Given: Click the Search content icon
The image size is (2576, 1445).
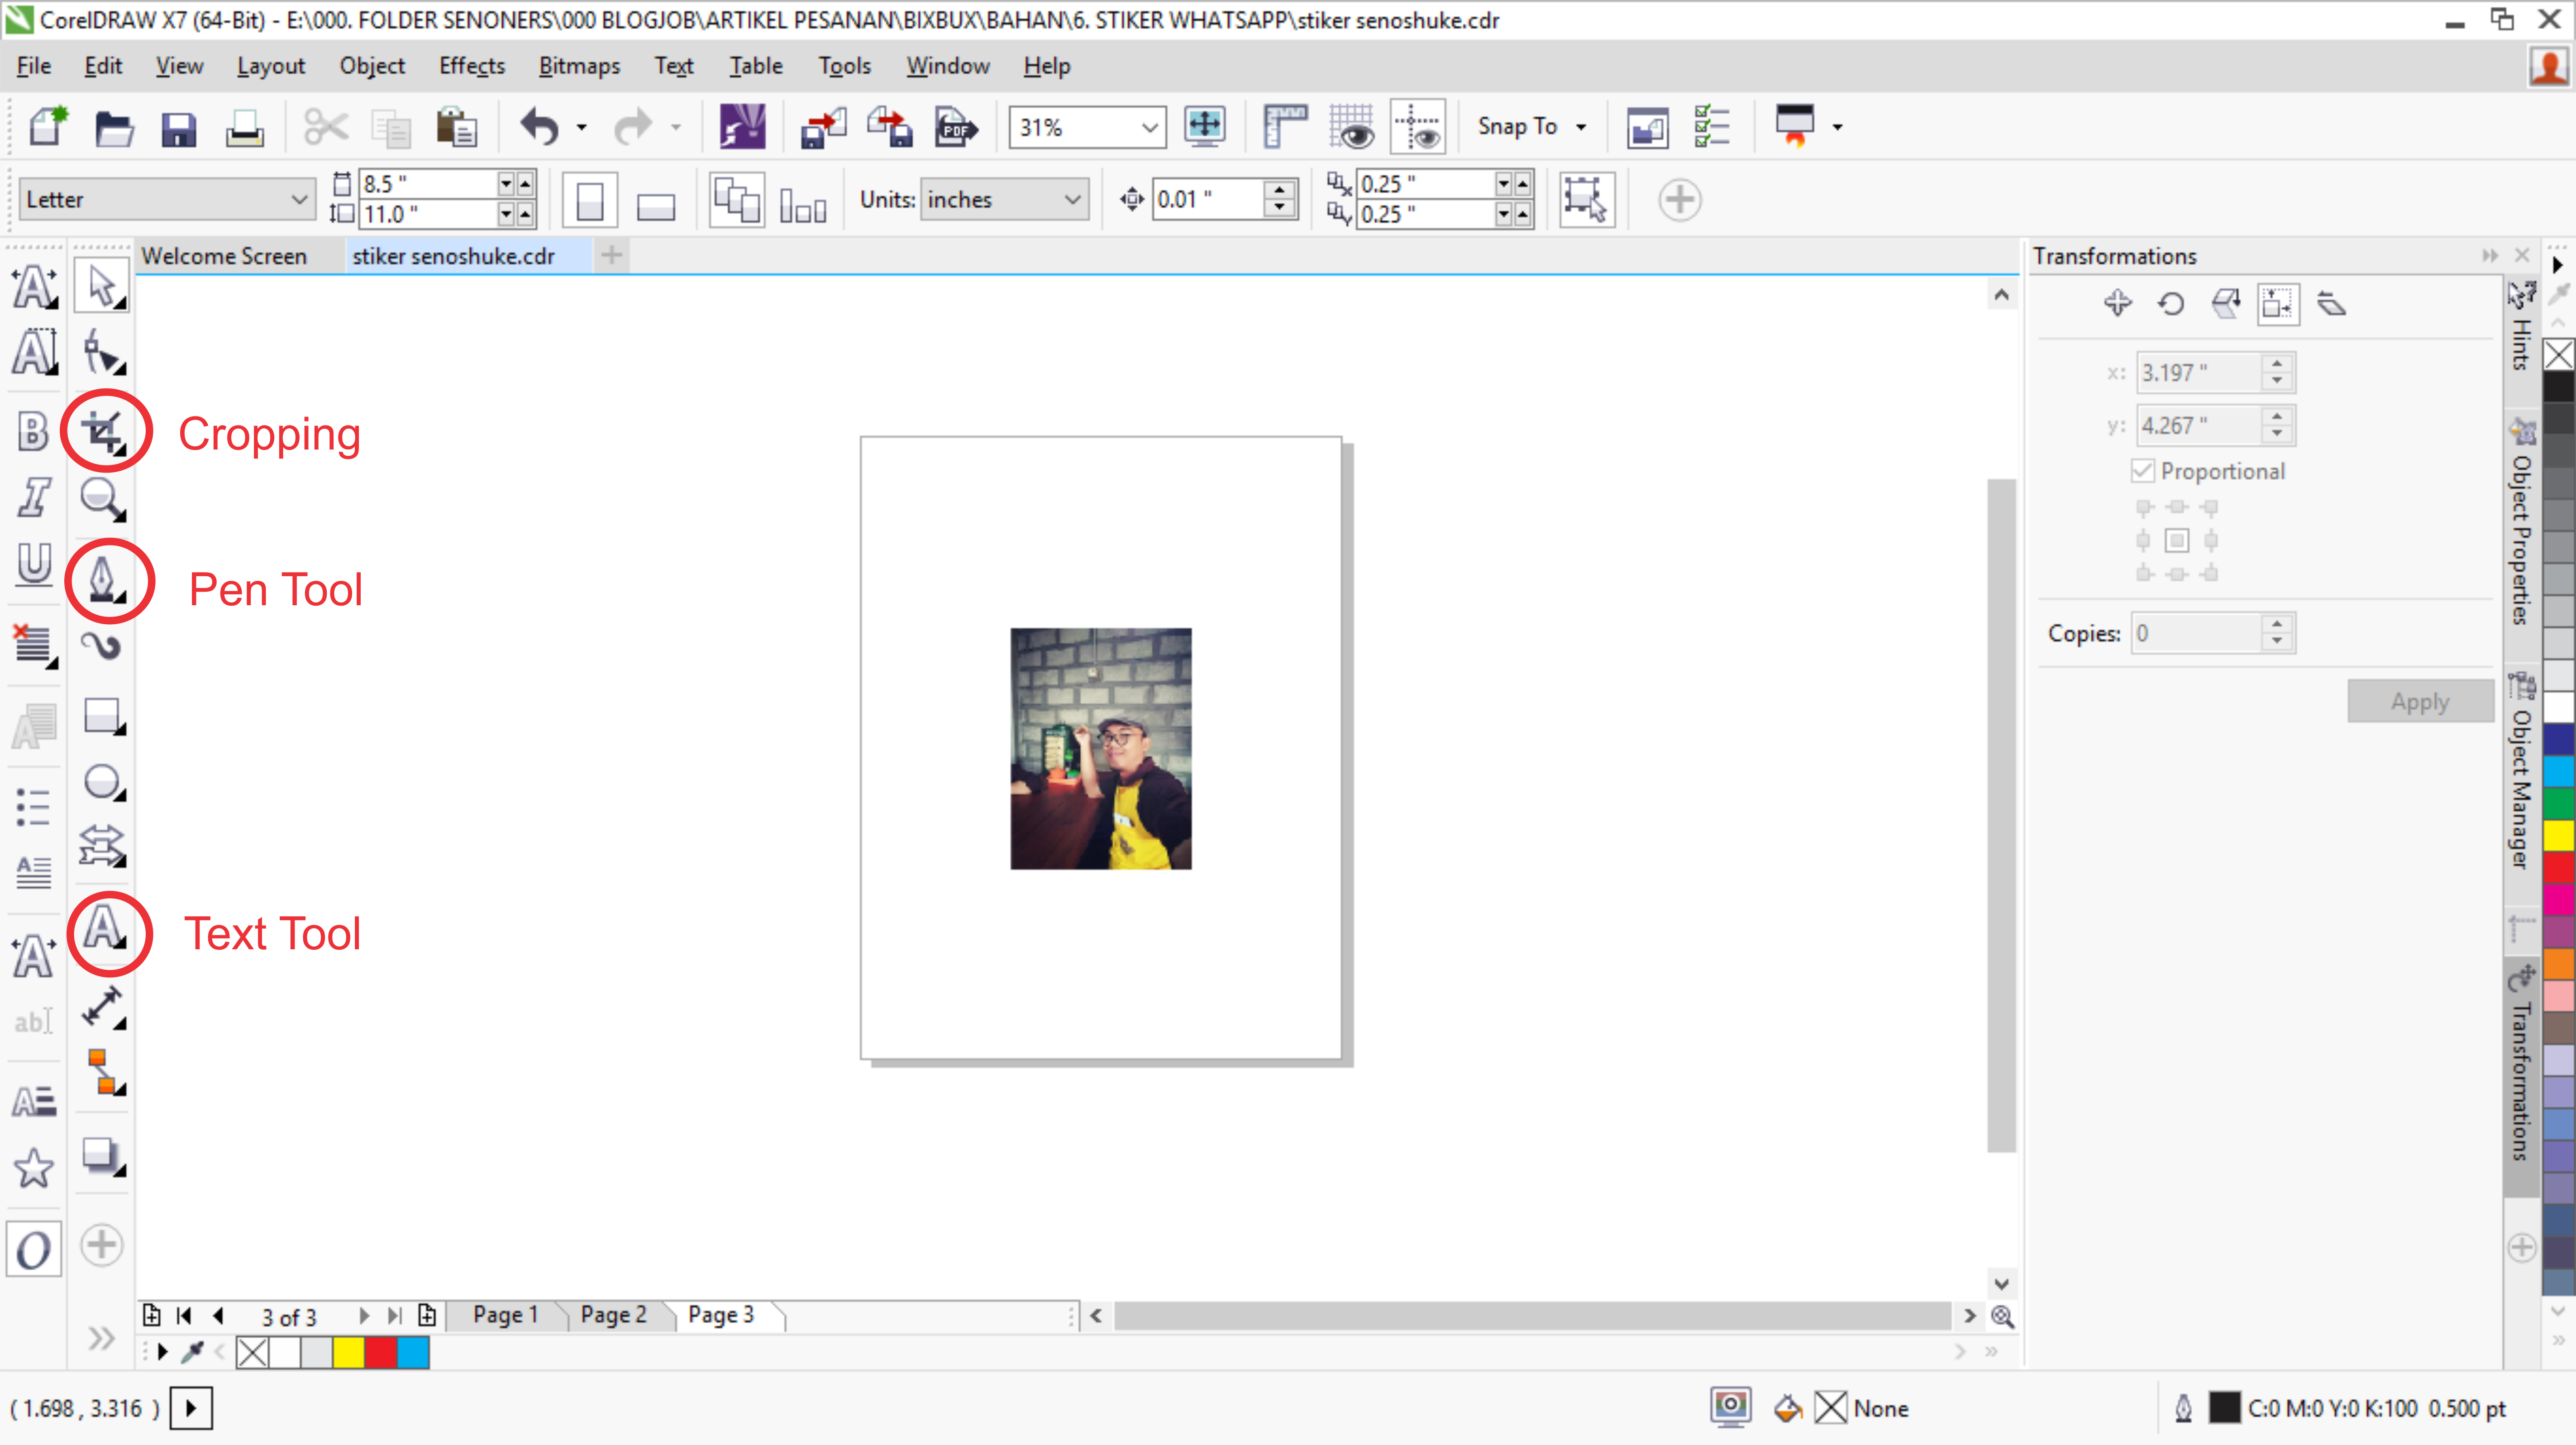Looking at the screenshot, I should 742,127.
